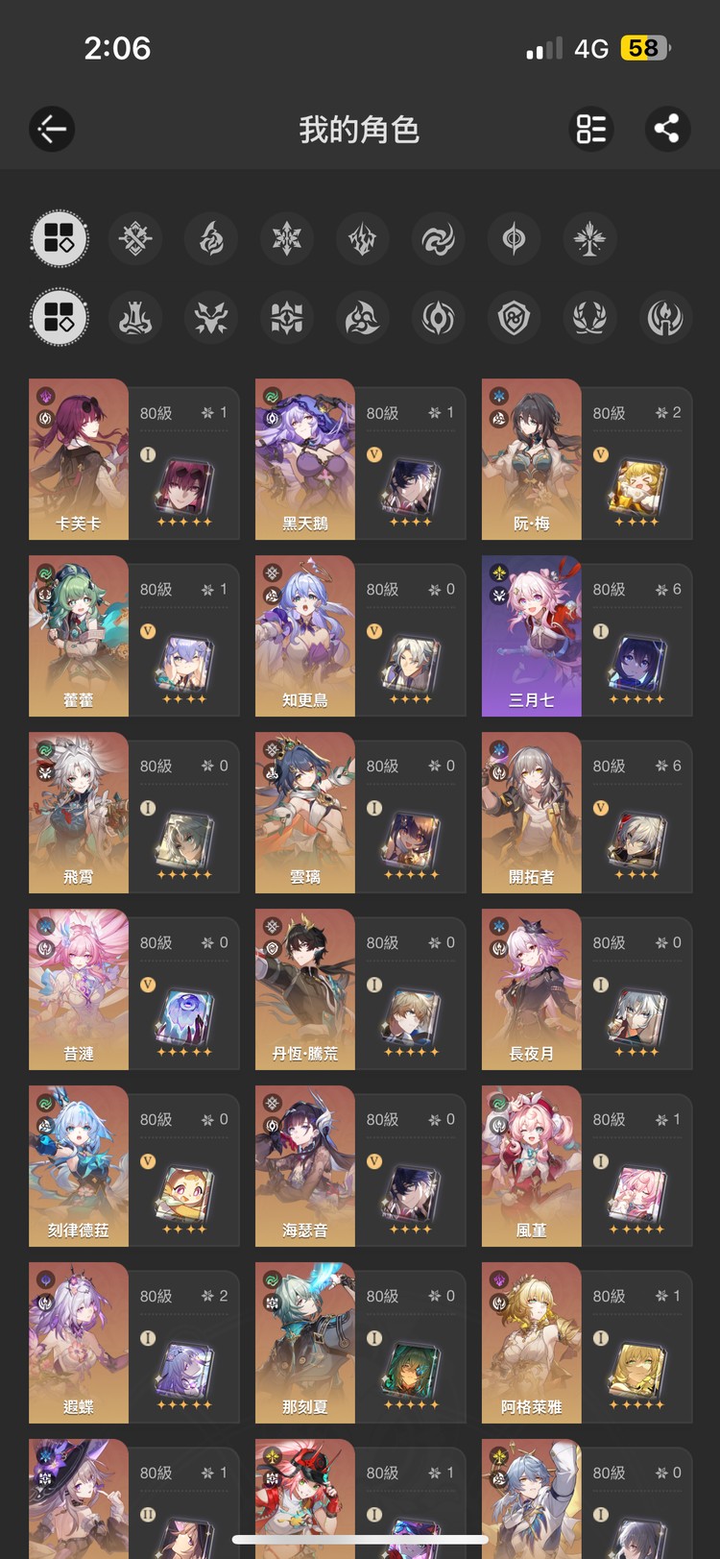720x1559 pixels.
Task: Filter characters by Lightning element
Action: 363,238
